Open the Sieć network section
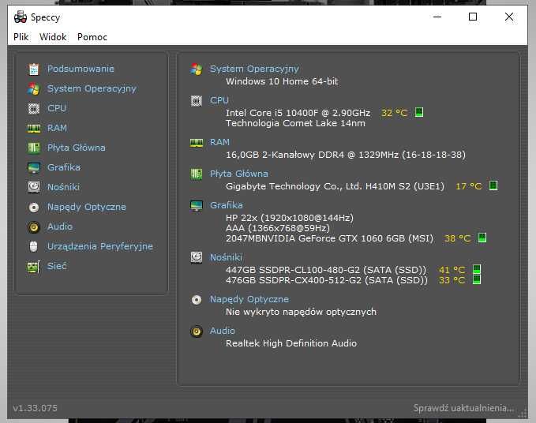536x423 pixels. coord(57,266)
